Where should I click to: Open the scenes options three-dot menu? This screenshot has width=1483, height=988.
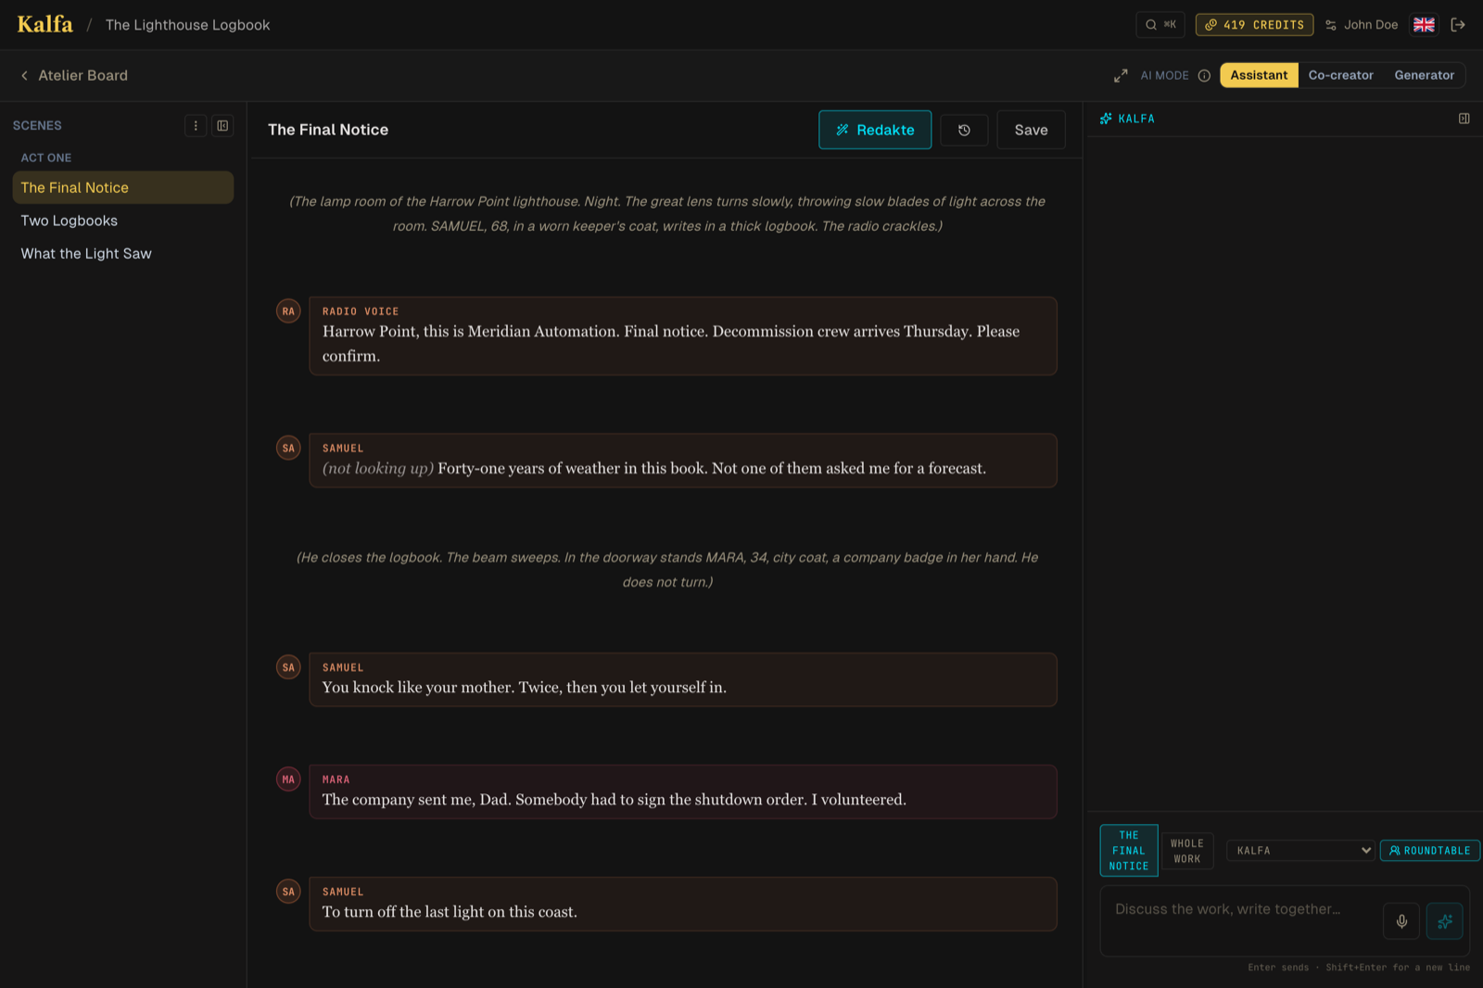pos(196,126)
